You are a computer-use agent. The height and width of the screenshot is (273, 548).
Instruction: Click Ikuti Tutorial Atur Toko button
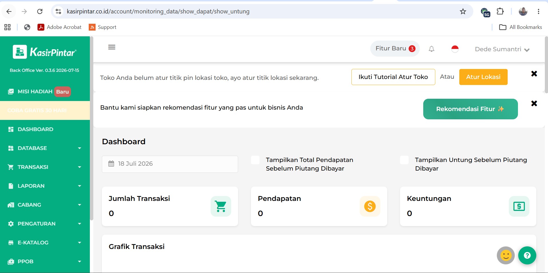(393, 77)
